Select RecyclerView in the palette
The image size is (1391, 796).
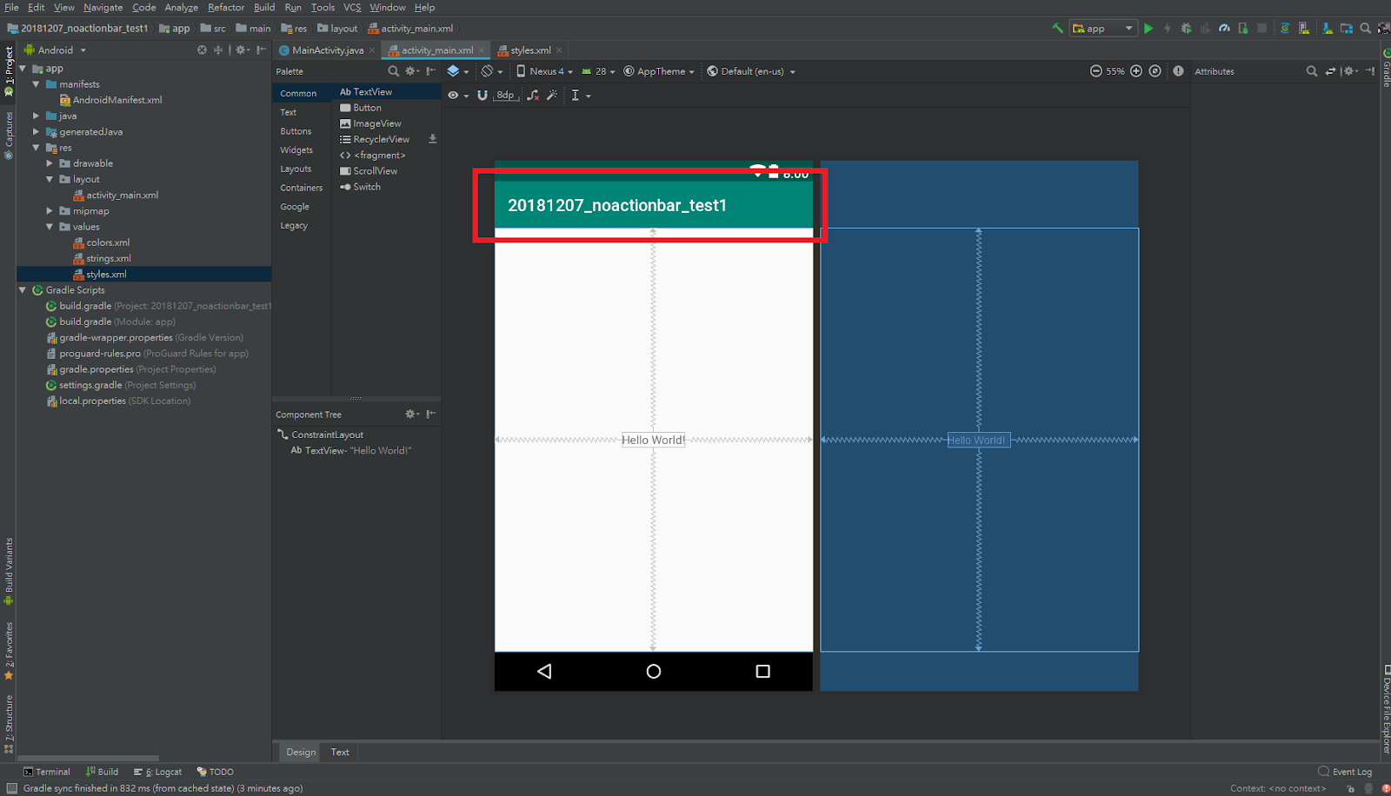(x=381, y=139)
